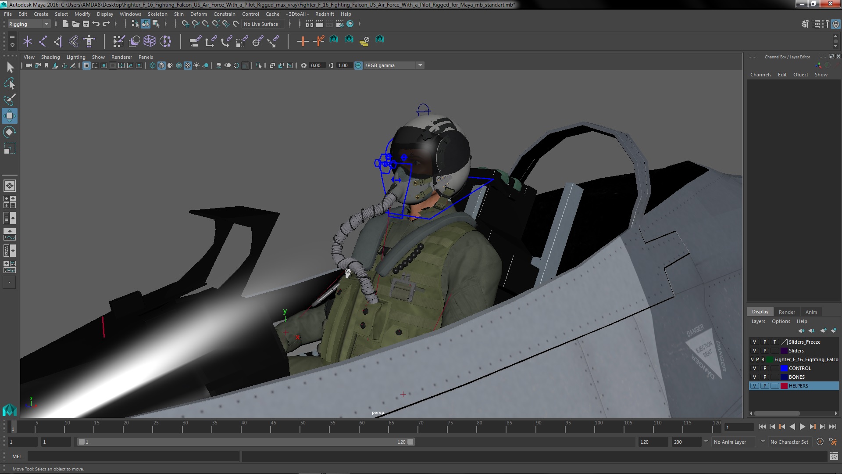
Task: Select the Rotate tool in toolbox
Action: click(10, 132)
